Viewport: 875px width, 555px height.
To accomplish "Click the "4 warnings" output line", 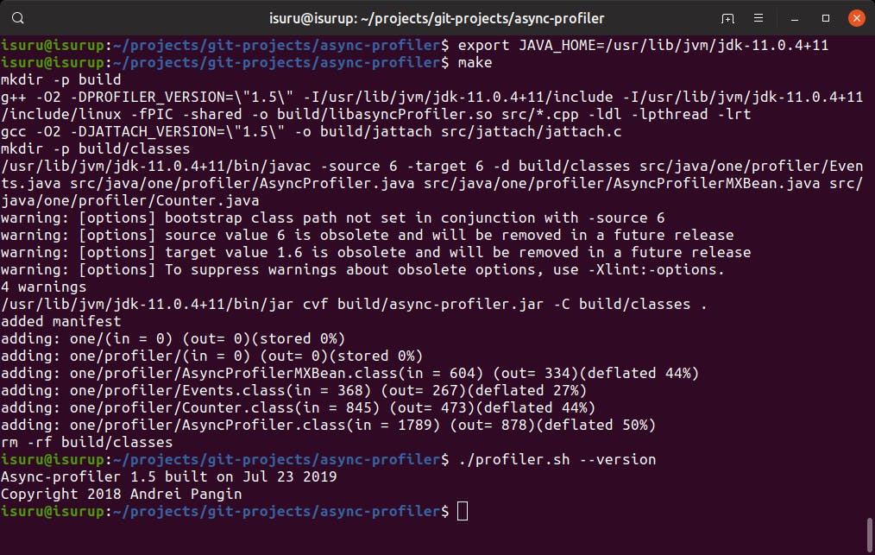I will 44,287.
